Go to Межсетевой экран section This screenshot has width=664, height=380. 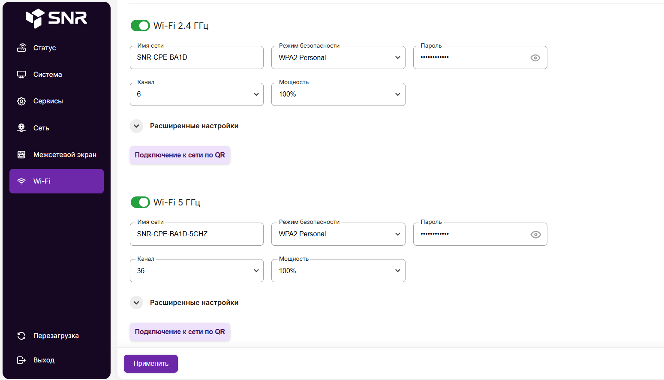[65, 155]
